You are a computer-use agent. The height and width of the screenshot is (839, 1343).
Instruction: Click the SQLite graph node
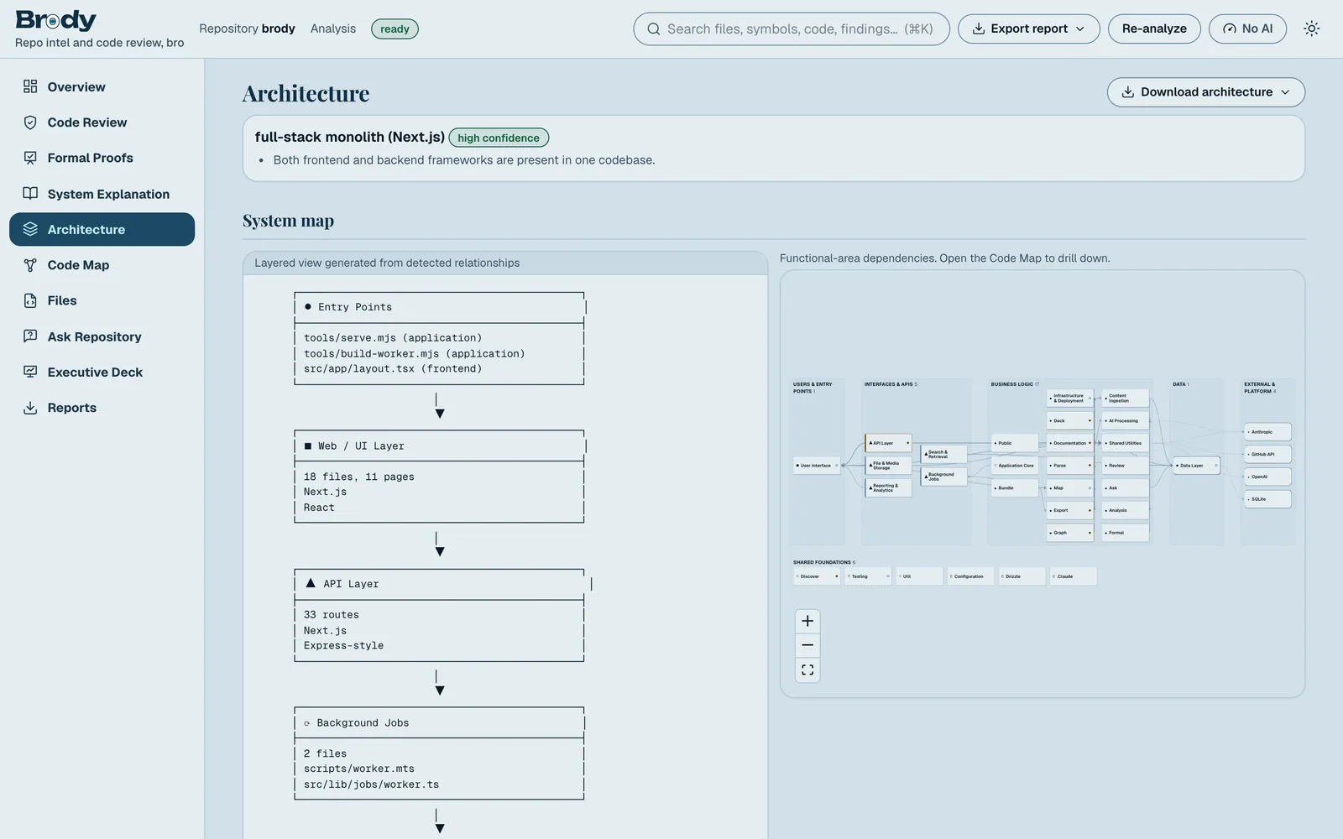tap(1267, 499)
